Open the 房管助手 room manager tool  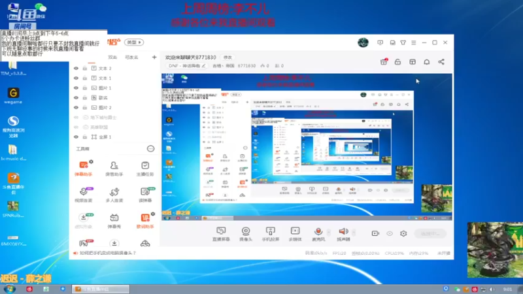pos(114,169)
